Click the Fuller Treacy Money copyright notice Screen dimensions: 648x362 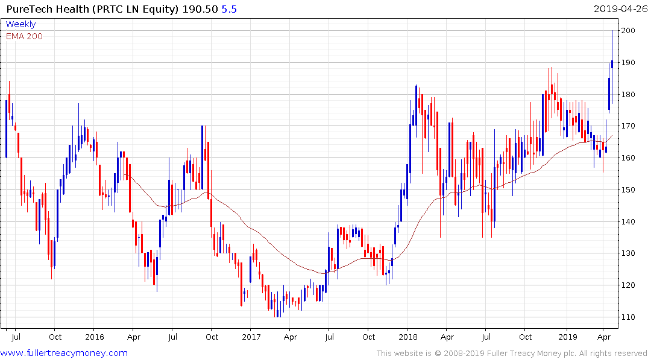coord(512,354)
